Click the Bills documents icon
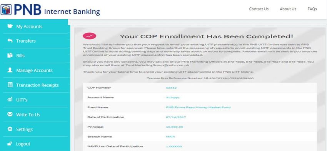 (x=10, y=55)
